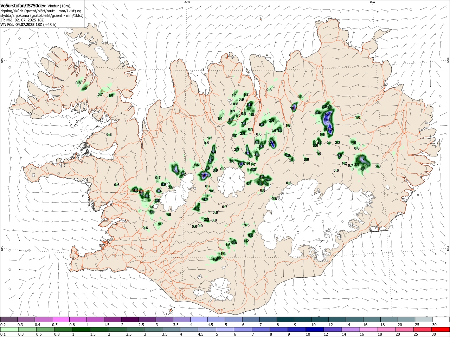Click the 20W longitude label at top

[x=187, y=2]
